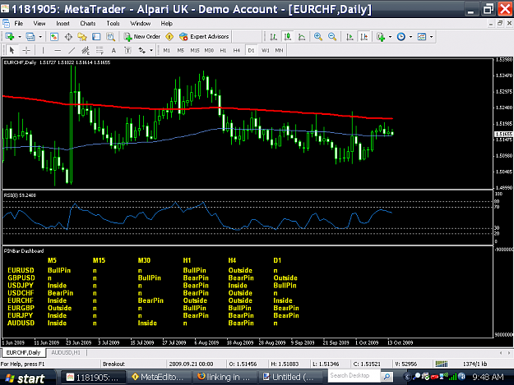Switch chart to candlesticks mode

(x=288, y=37)
